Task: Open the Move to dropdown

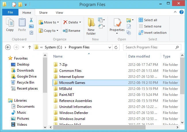Action: click(49, 22)
